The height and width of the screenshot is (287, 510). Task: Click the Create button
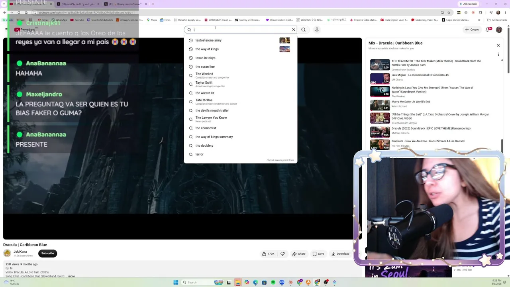pos(472,29)
